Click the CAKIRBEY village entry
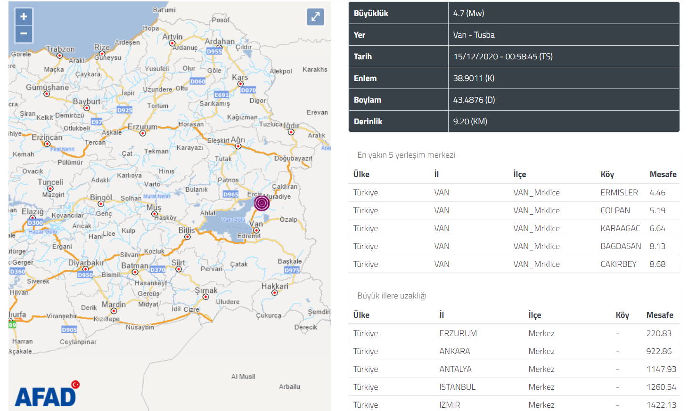 (x=618, y=264)
